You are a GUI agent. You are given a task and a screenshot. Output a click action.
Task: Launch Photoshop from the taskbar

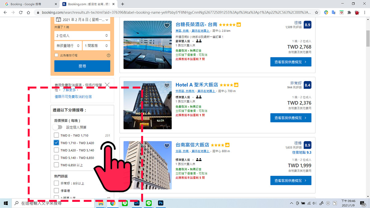coord(161,203)
